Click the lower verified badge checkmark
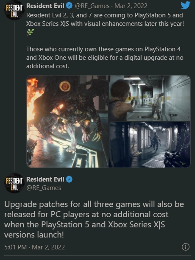This screenshot has width=195, height=260. click(x=69, y=179)
